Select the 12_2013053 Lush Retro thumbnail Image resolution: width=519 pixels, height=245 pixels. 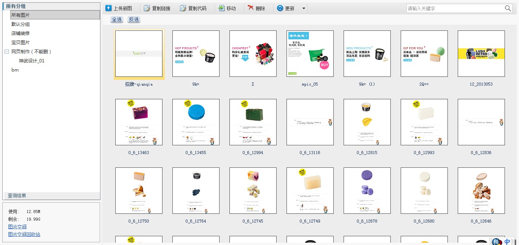[x=481, y=54]
